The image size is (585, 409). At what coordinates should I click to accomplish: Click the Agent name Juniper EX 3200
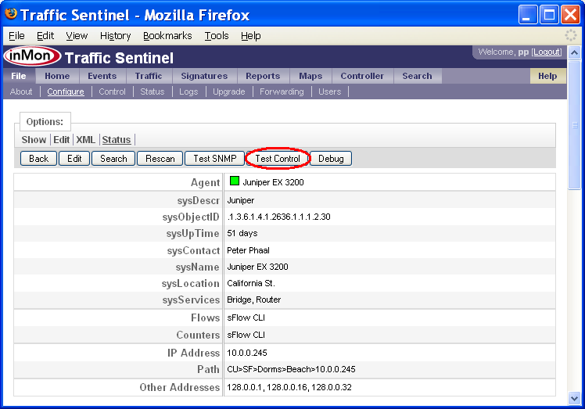273,182
